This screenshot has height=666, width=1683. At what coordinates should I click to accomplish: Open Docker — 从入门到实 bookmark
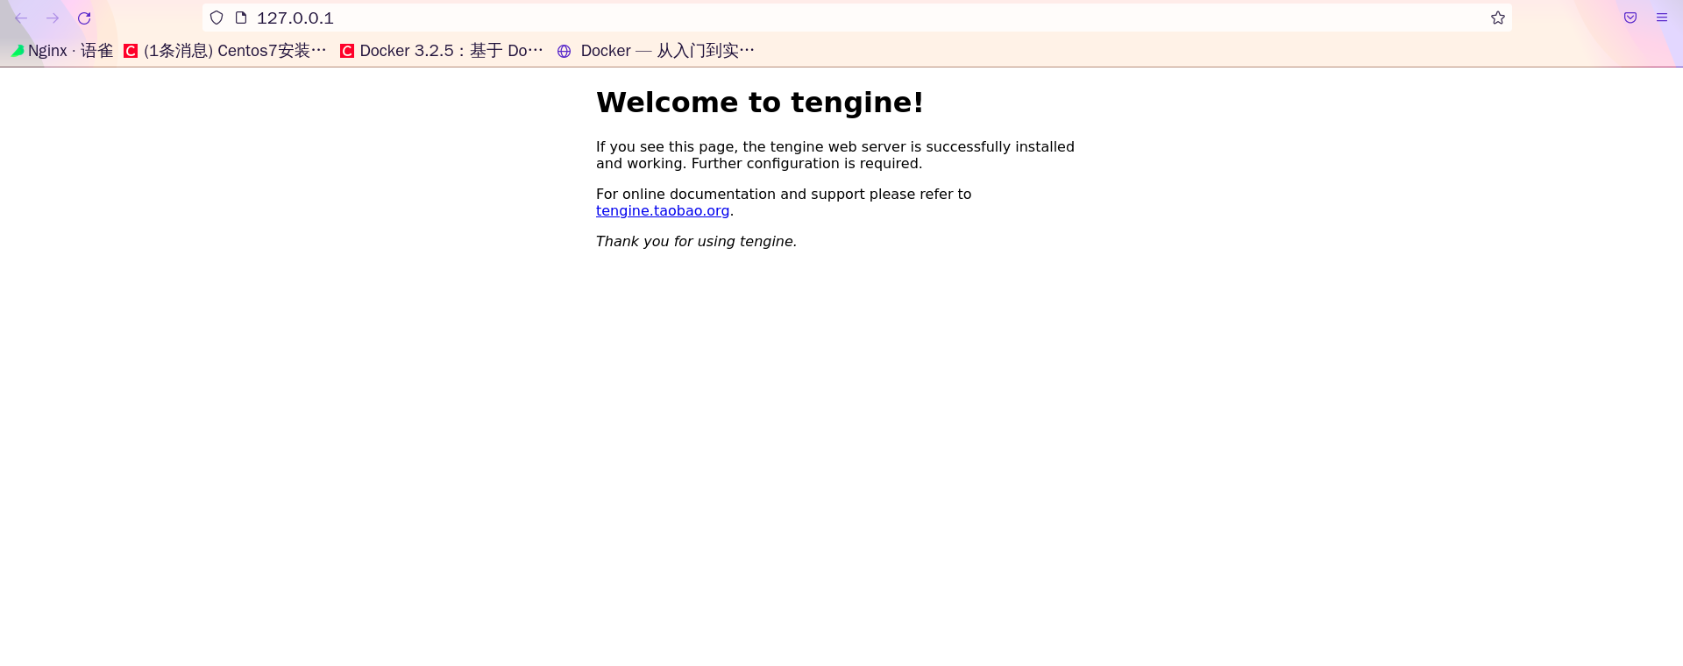tap(656, 51)
